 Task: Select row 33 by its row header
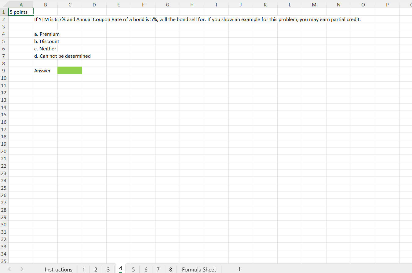tap(4, 246)
